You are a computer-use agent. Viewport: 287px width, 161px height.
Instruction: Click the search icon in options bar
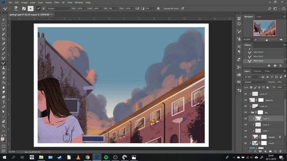pos(270,8)
